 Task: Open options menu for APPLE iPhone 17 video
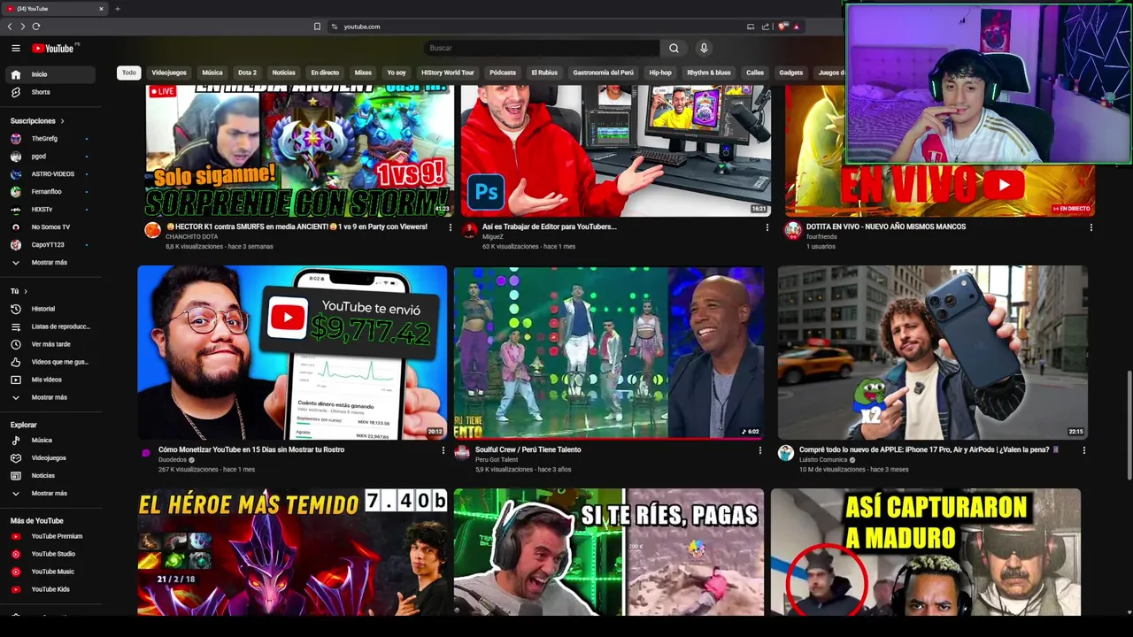click(1083, 450)
